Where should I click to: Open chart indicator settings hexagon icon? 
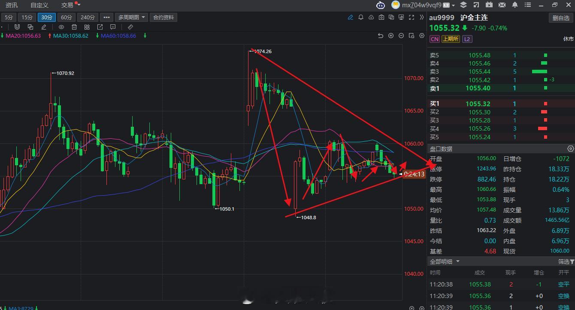click(422, 36)
